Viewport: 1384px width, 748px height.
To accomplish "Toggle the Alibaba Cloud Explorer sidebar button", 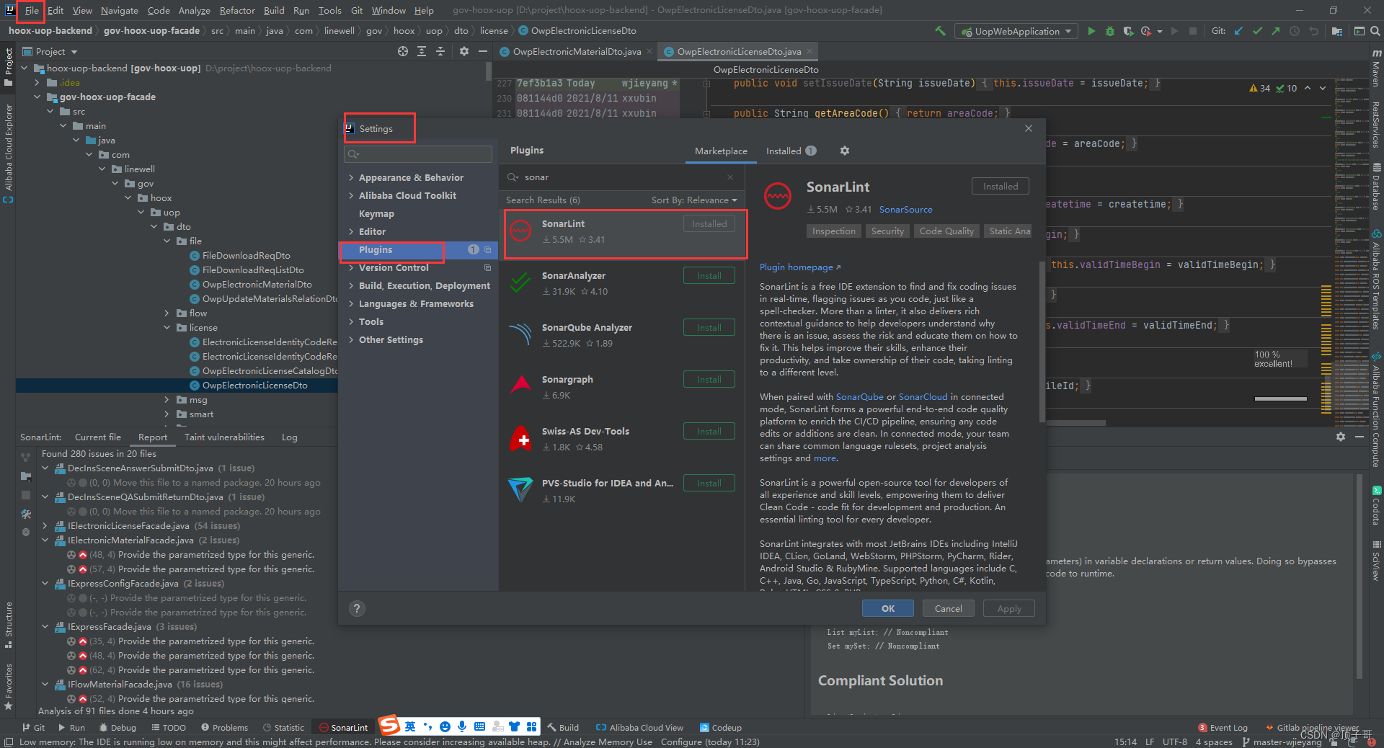I will coord(9,153).
